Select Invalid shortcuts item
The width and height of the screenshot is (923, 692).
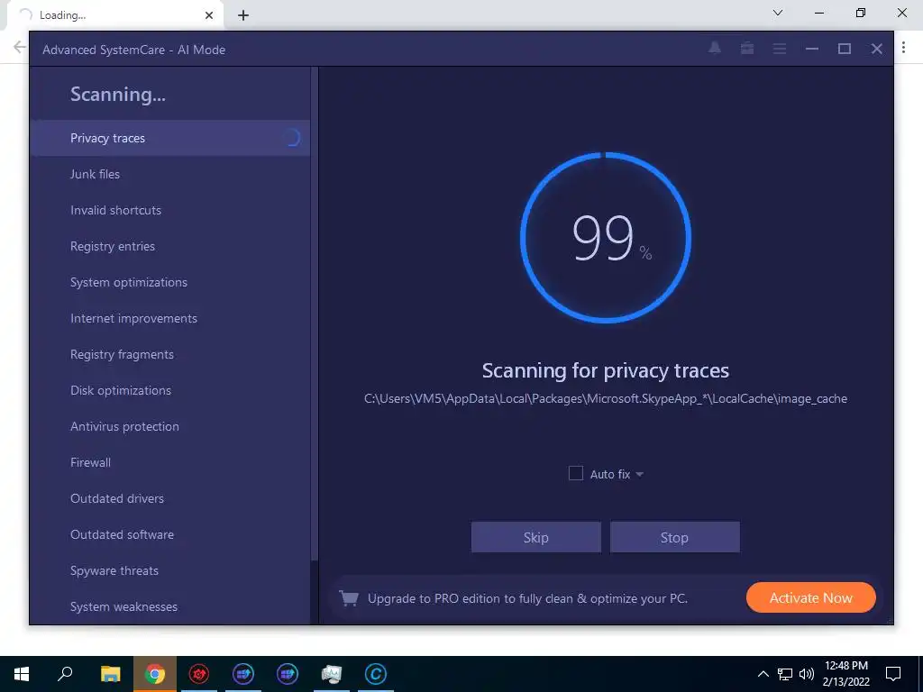click(169, 210)
